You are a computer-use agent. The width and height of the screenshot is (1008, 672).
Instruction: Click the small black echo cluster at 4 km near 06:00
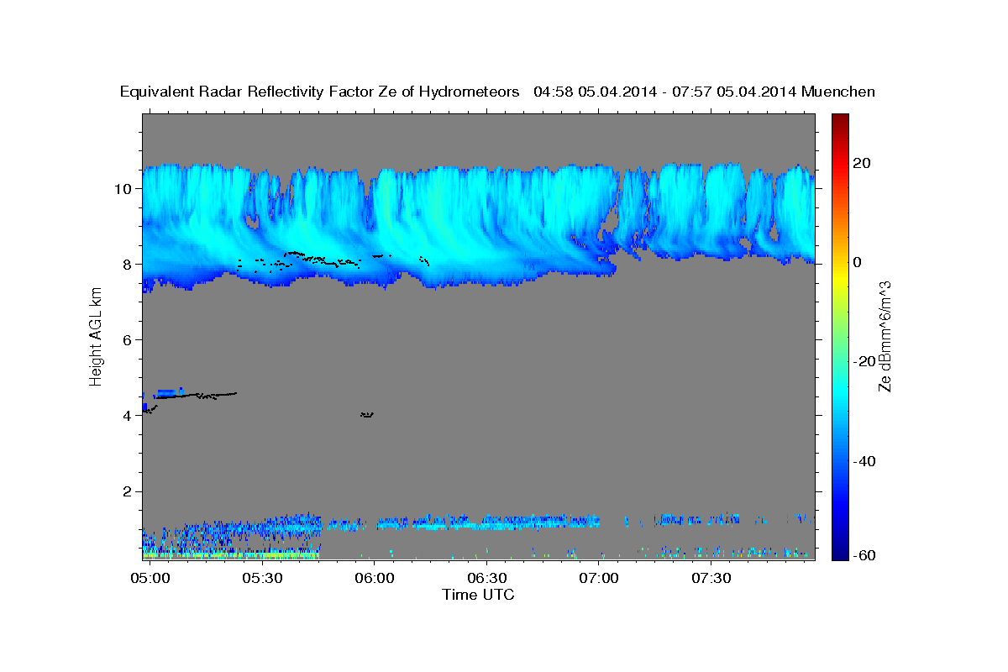[366, 414]
